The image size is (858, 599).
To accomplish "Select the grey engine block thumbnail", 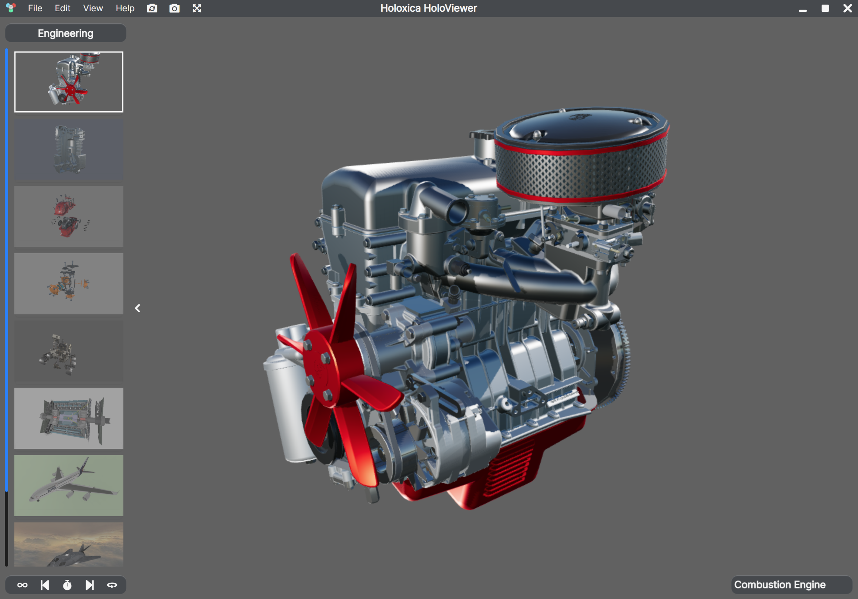I will pos(69,149).
